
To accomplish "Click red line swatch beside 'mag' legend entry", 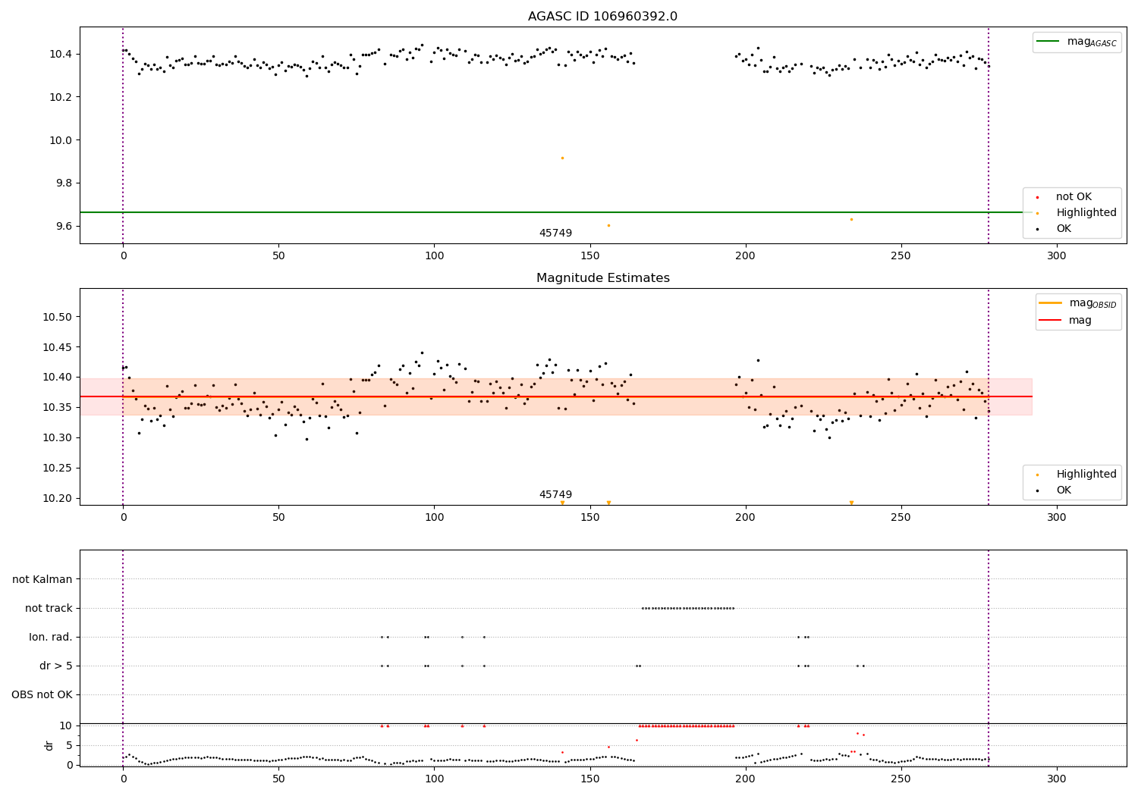I will pos(1050,321).
